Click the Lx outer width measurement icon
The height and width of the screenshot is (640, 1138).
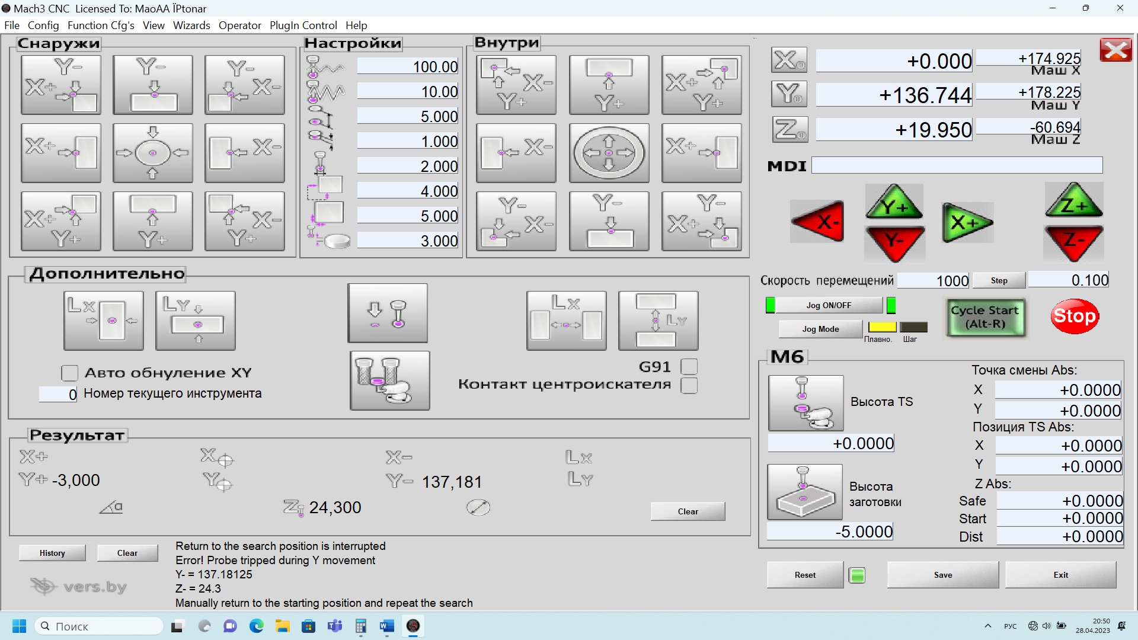click(104, 321)
